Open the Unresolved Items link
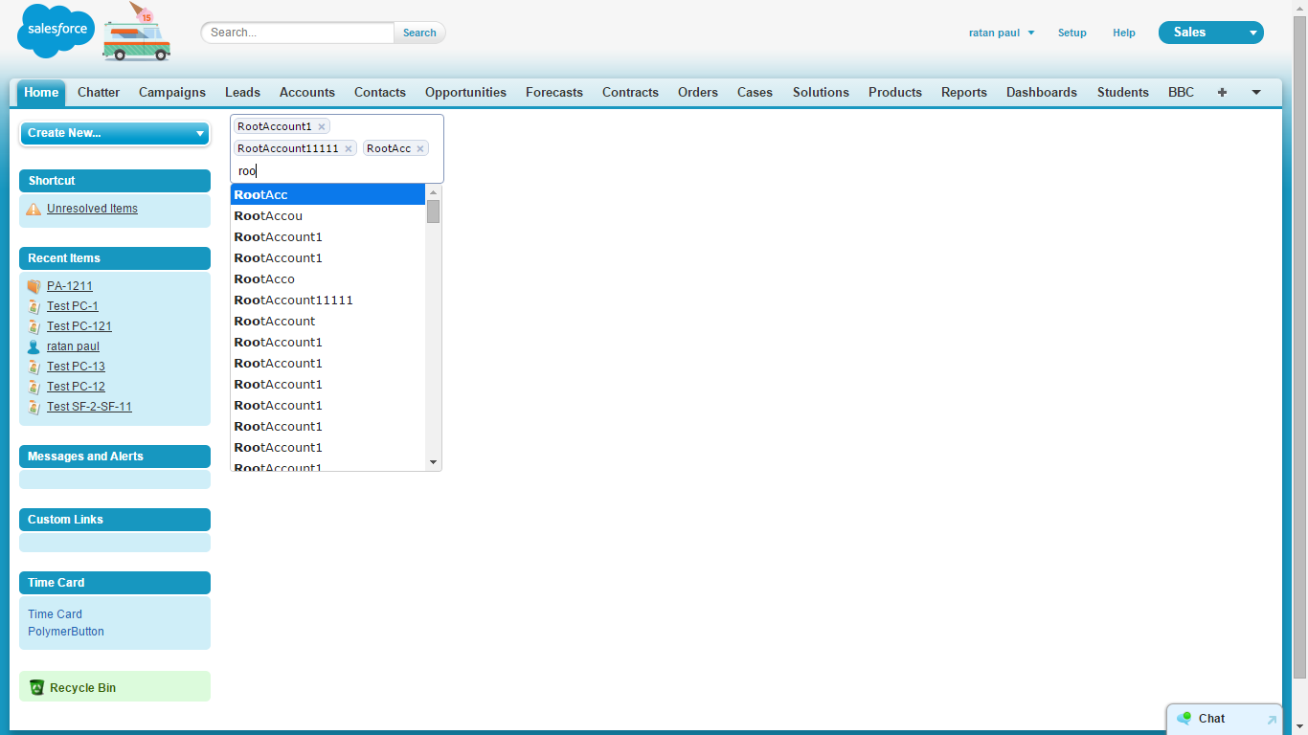The height and width of the screenshot is (735, 1308). (92, 208)
